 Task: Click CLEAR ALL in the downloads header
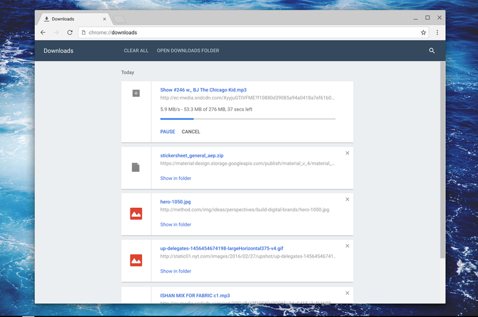[136, 50]
